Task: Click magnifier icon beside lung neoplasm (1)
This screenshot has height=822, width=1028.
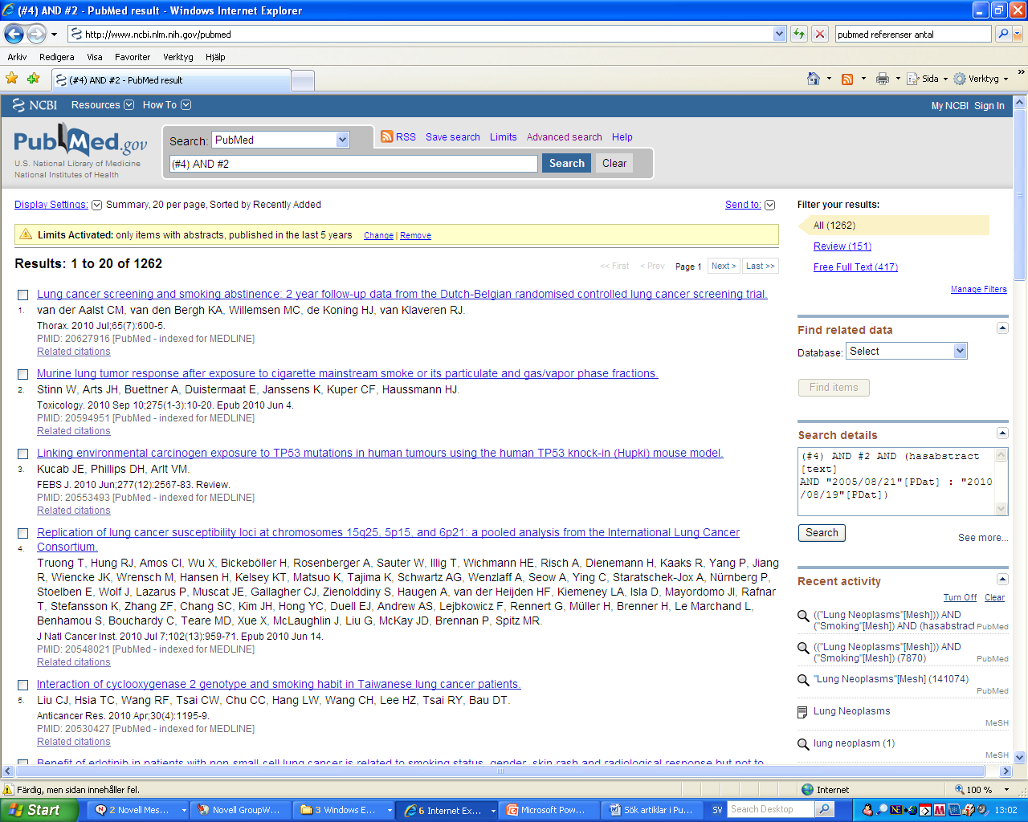Action: [x=803, y=744]
